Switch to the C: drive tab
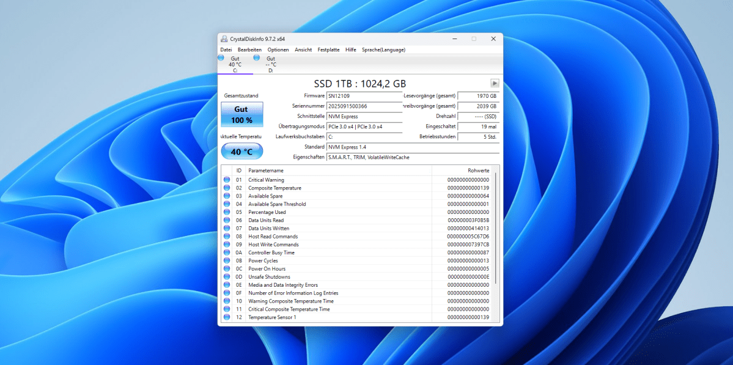Screen dimensions: 733x365 point(235,65)
